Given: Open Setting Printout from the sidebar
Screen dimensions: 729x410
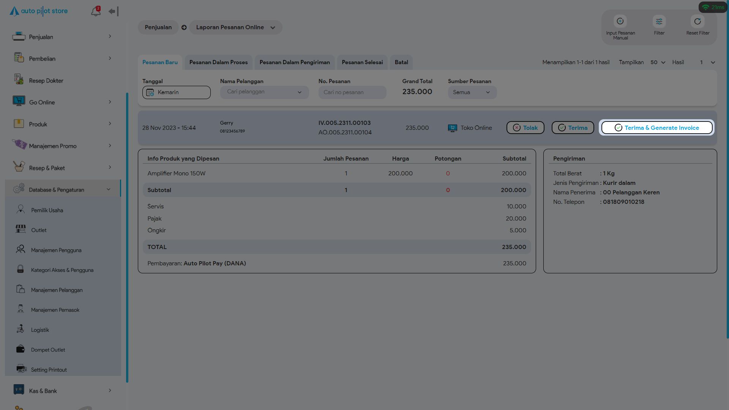Looking at the screenshot, I should click(x=49, y=370).
